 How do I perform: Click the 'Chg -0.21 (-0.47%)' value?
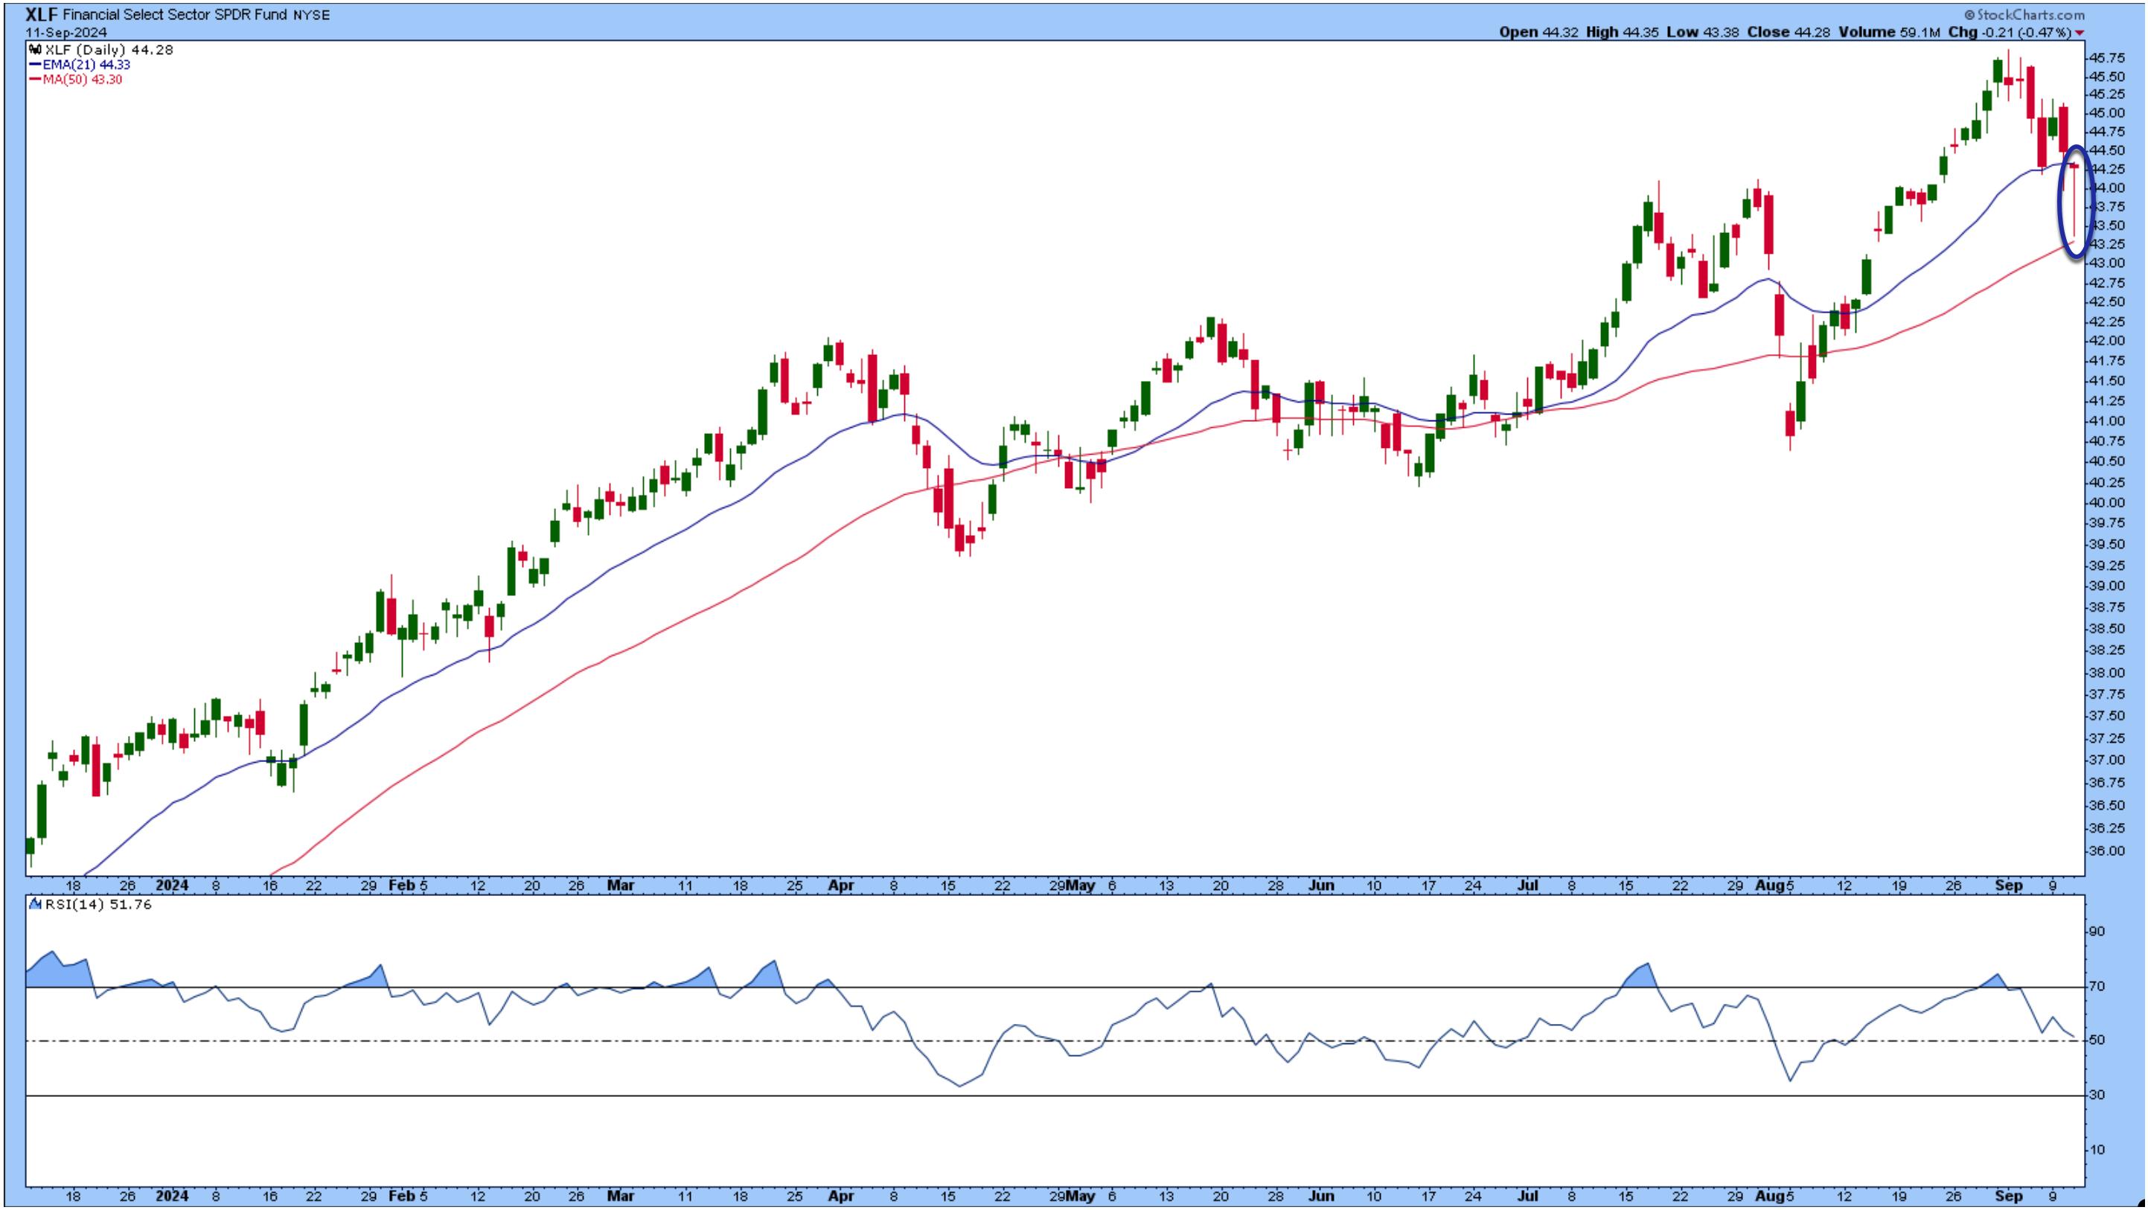(x=2010, y=32)
